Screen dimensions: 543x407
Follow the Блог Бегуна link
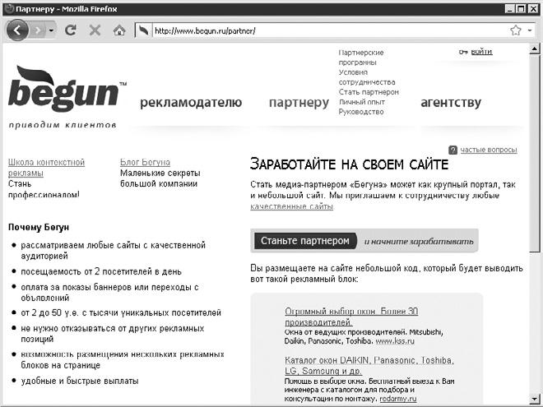point(145,163)
